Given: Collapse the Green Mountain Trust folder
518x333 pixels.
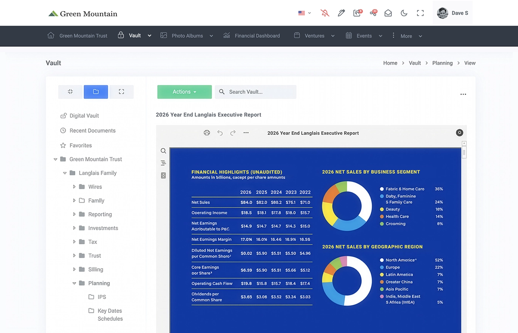Looking at the screenshot, I should tap(55, 159).
